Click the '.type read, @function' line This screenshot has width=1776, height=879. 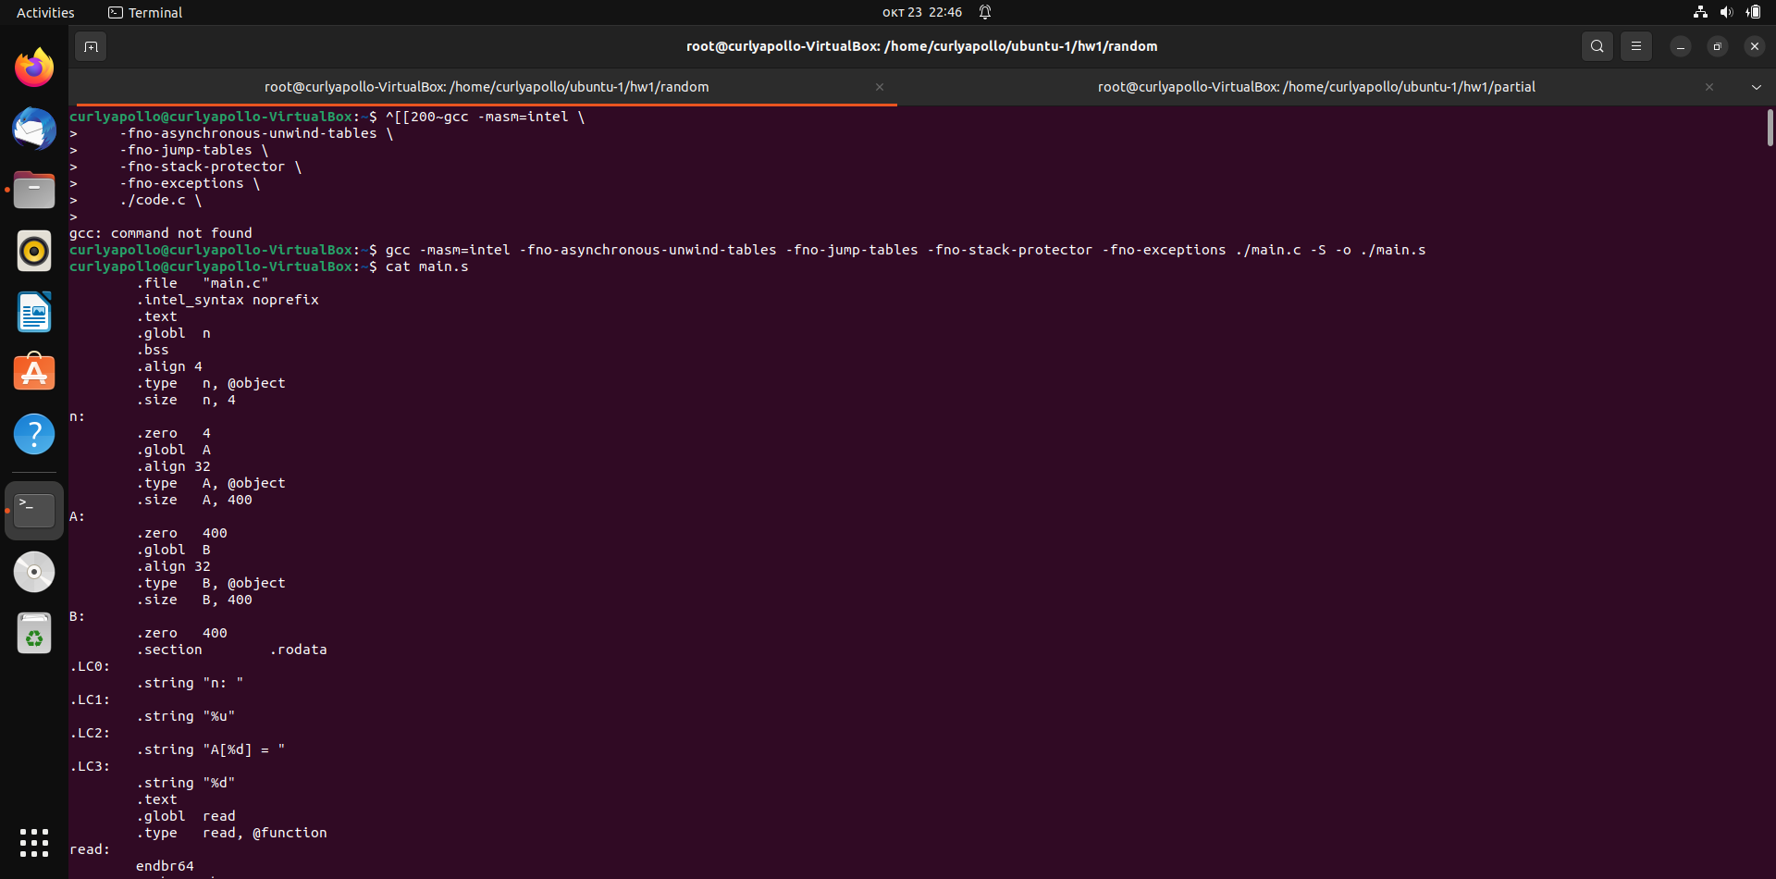coord(231,833)
